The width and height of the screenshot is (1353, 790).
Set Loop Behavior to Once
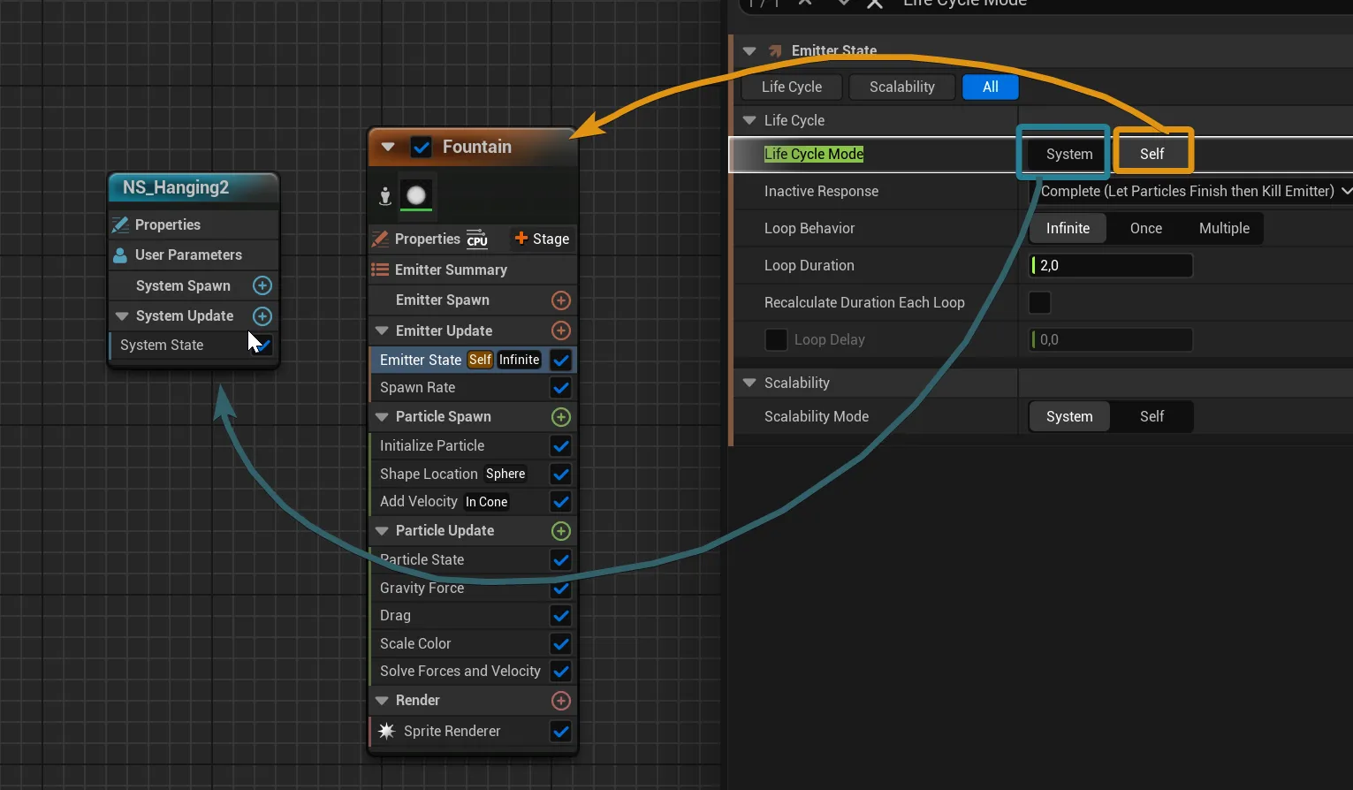1145,228
